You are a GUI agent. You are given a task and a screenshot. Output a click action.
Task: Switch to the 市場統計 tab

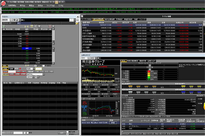click(119, 19)
